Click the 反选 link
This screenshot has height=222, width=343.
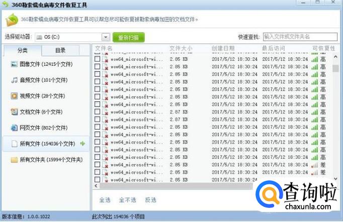tap(151, 200)
